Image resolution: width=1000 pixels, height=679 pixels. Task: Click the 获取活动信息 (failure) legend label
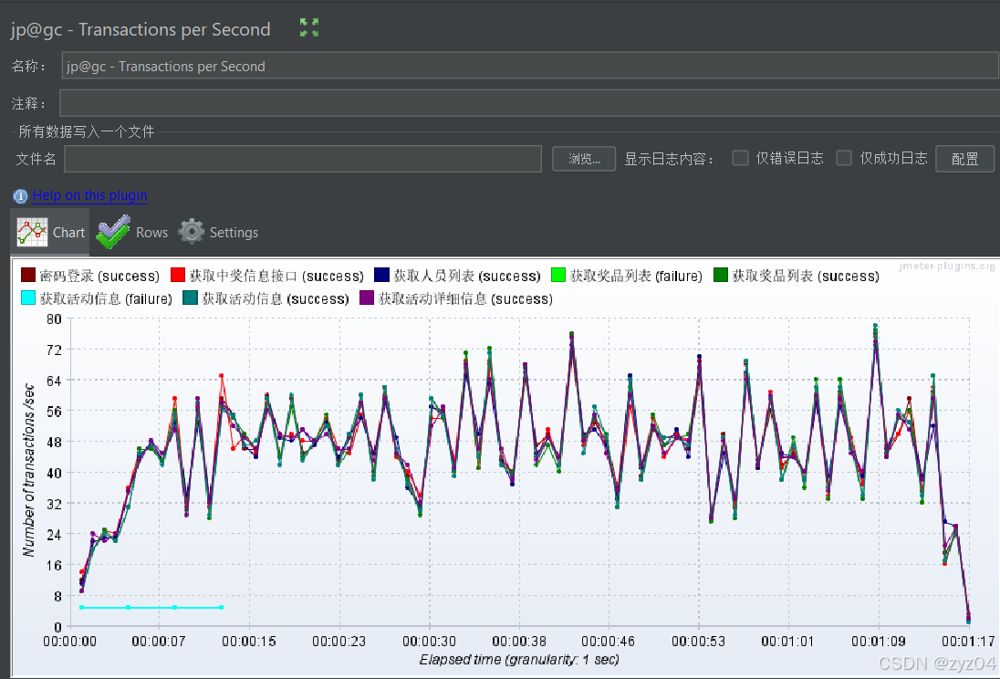(x=106, y=298)
